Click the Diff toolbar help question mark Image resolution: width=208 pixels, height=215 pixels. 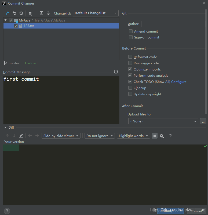click(x=170, y=136)
